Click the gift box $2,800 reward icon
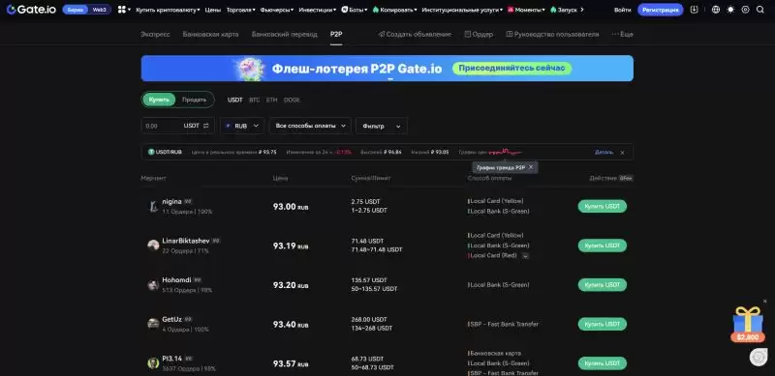The image size is (775, 376). point(748,325)
